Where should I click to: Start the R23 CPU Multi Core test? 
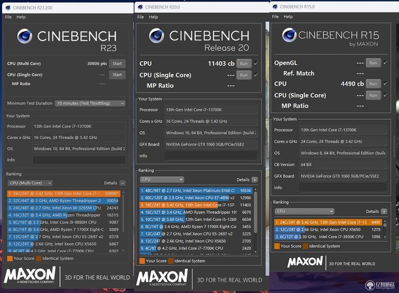pyautogui.click(x=117, y=63)
